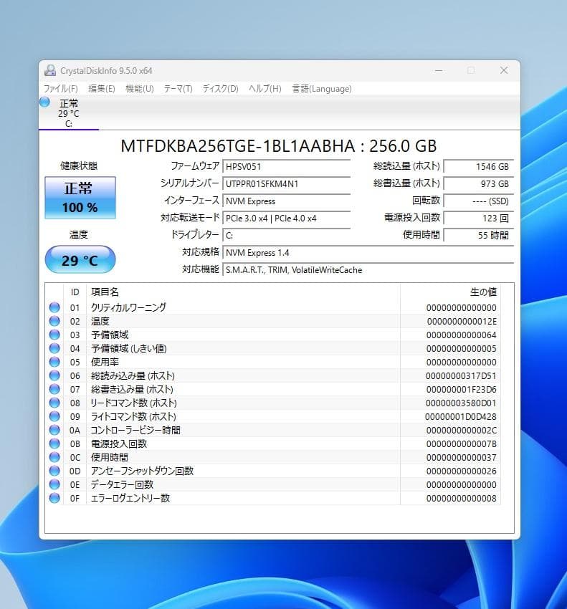The width and height of the screenshot is (567, 609).
Task: Click the blue status orb beside drive tab 正常
Action: [44, 102]
